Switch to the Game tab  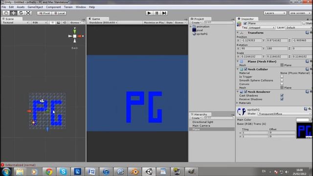(x=98, y=19)
